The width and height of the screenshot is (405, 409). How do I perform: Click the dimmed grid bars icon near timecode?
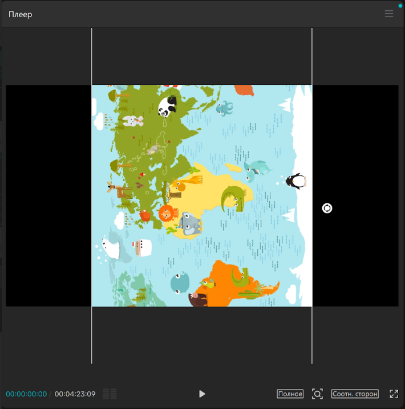110,394
